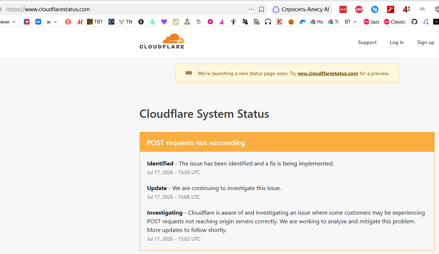Viewport: 439px width, 254px height.
Task: Open the Yandex red Я bookmark
Action: click(68, 22)
